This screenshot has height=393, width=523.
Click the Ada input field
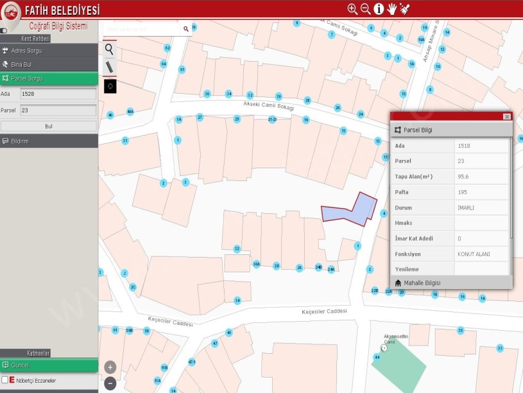point(58,94)
